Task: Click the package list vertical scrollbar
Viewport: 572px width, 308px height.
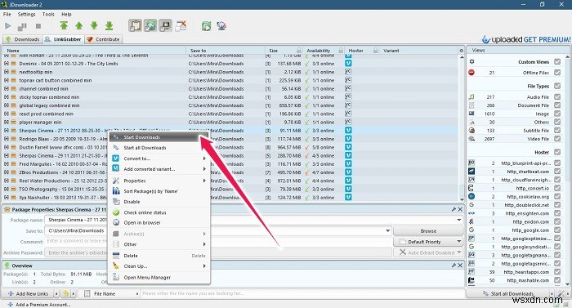Action: point(462,127)
